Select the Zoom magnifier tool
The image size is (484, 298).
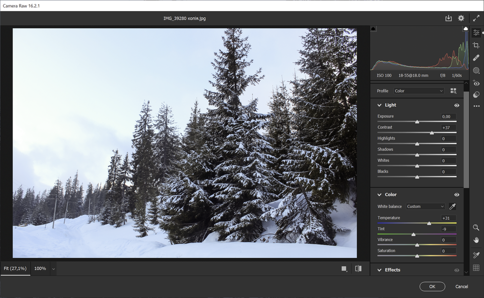coord(476,228)
